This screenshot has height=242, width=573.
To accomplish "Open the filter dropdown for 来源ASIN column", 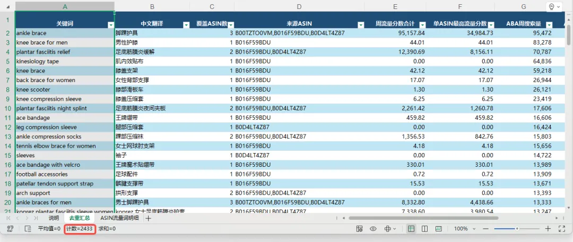I will tap(361, 24).
